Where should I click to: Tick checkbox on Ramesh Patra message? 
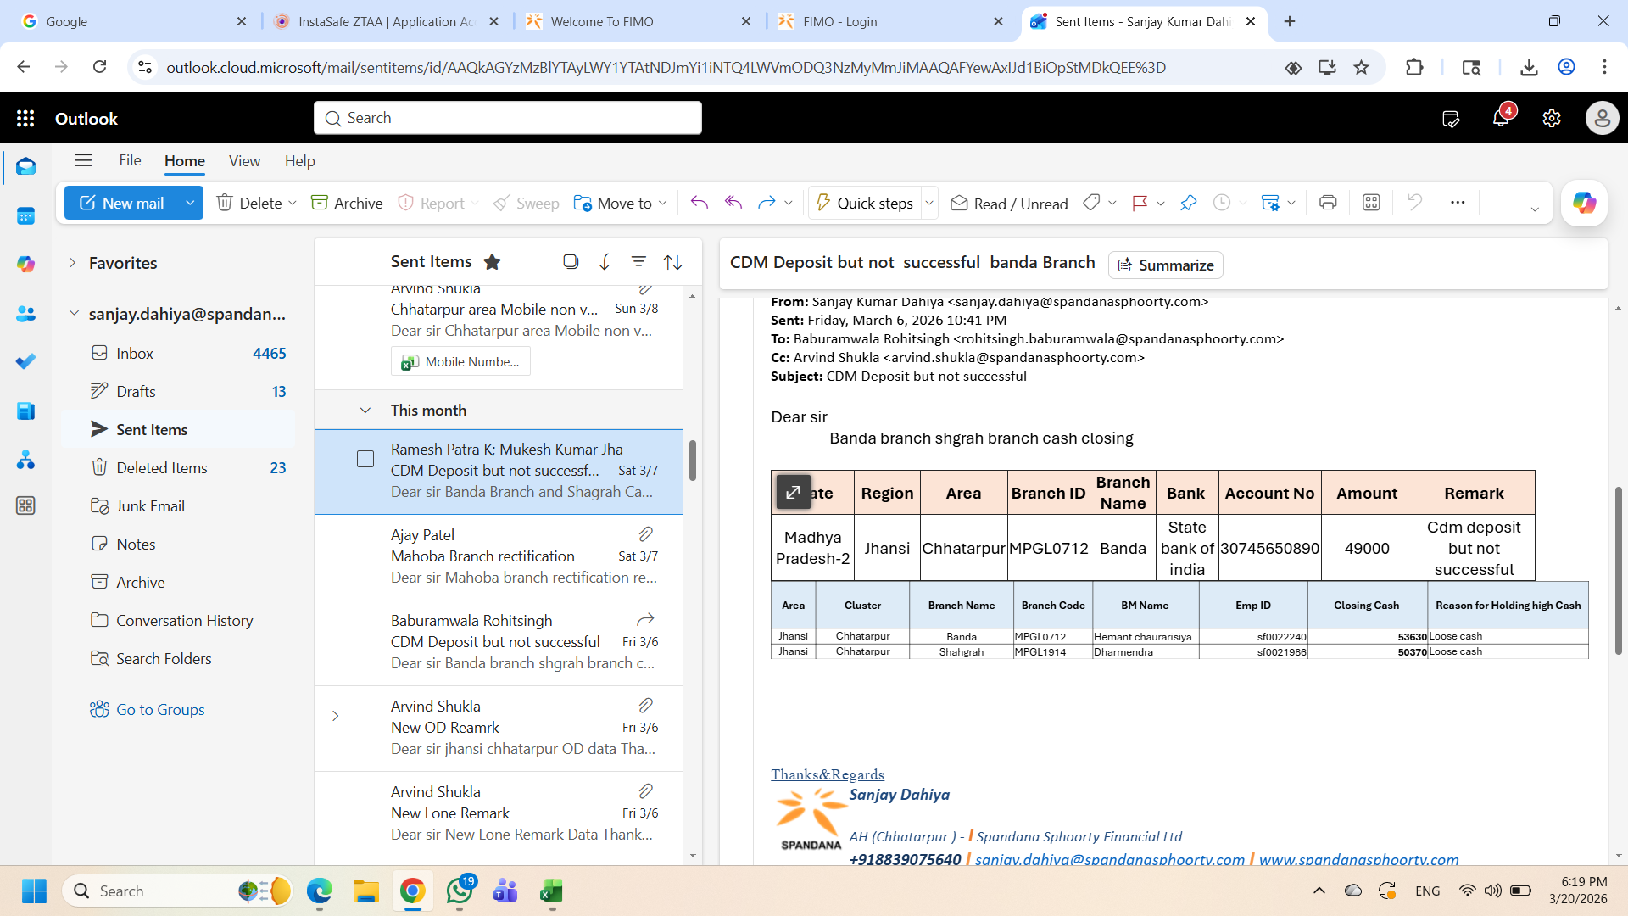point(365,459)
